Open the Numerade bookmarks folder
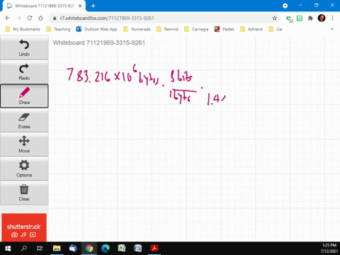 [x=137, y=29]
